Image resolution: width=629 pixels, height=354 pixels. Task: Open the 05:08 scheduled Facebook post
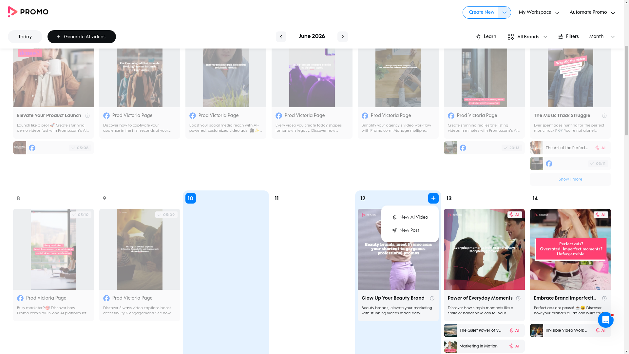(53, 148)
